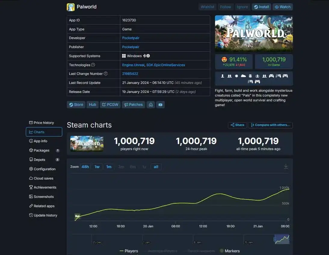Click the Rel release marker on chart
329x255 pixels.
(x=77, y=216)
